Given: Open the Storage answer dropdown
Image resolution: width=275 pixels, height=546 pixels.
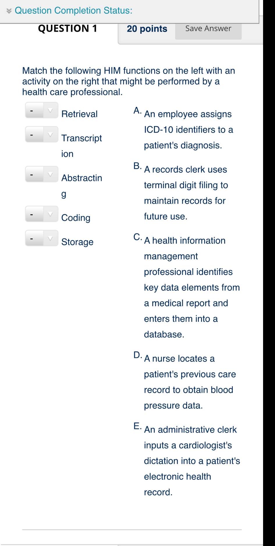Looking at the screenshot, I should [x=42, y=238].
